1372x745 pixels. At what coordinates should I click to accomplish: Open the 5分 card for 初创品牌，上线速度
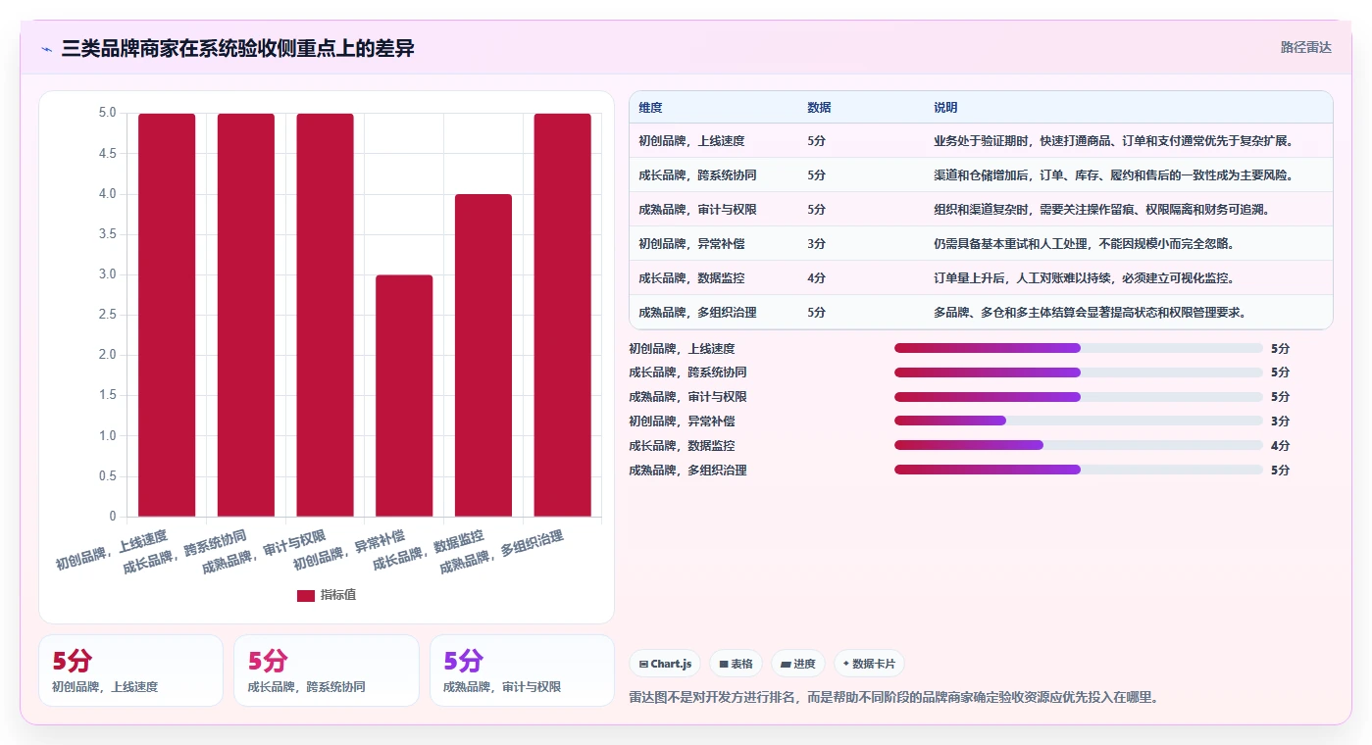click(x=130, y=670)
